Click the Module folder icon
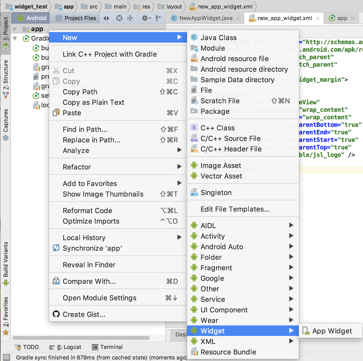363x361 pixels. coord(194,48)
